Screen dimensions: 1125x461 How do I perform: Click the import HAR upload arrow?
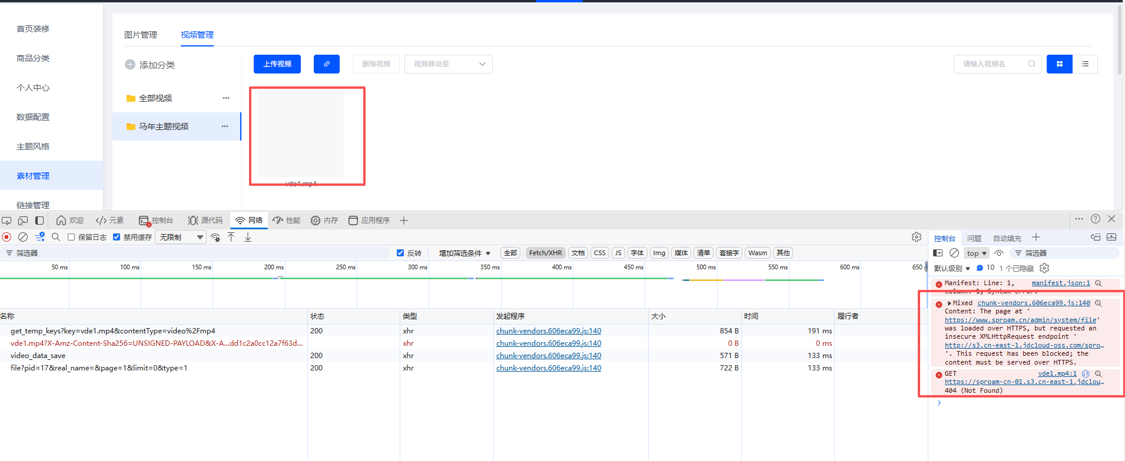coord(231,237)
